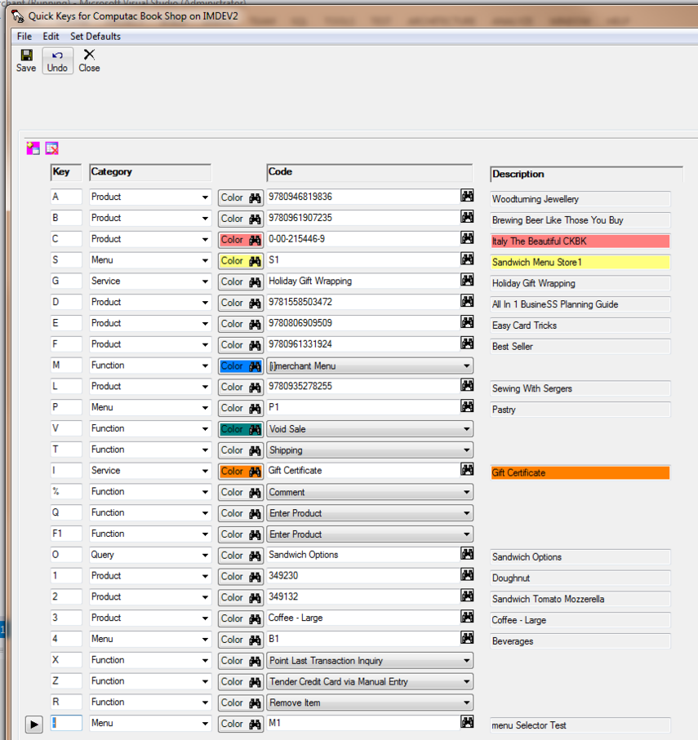This screenshot has height=740, width=698.
Task: Open the Set Defaults menu
Action: 96,37
